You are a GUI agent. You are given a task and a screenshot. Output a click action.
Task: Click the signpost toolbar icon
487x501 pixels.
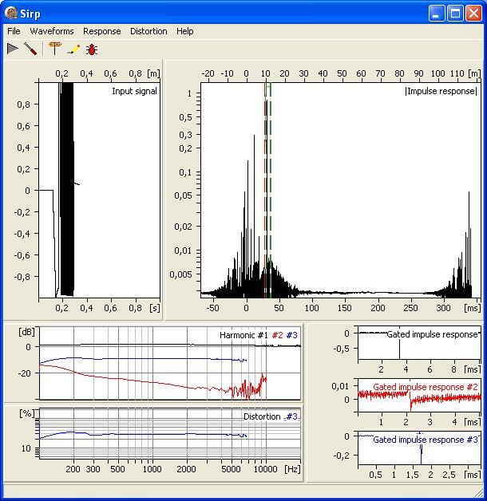pyautogui.click(x=54, y=49)
